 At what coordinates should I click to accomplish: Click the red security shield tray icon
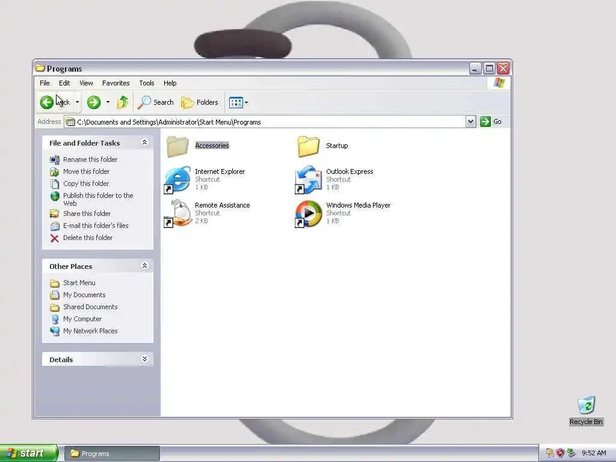coord(561,454)
